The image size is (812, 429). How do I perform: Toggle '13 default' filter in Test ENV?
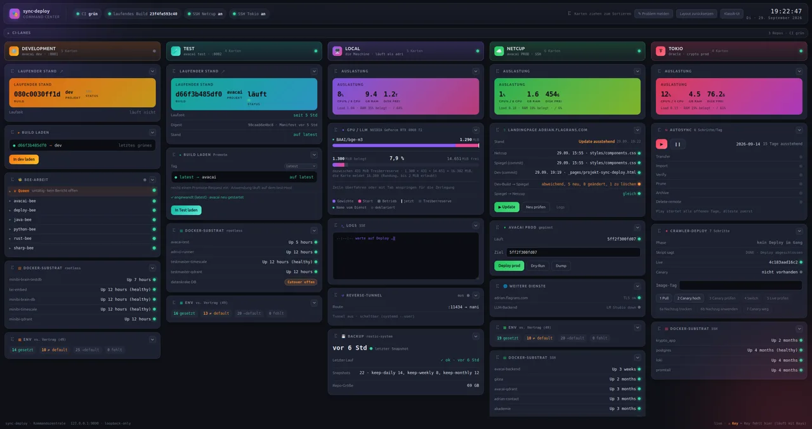(x=216, y=313)
